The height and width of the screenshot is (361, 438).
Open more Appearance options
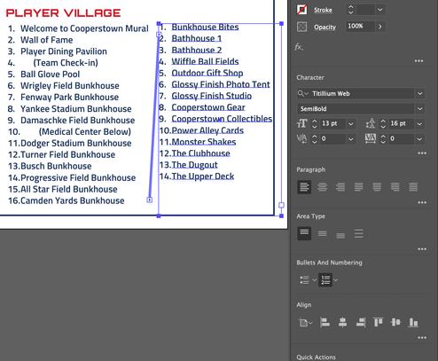[x=418, y=61]
